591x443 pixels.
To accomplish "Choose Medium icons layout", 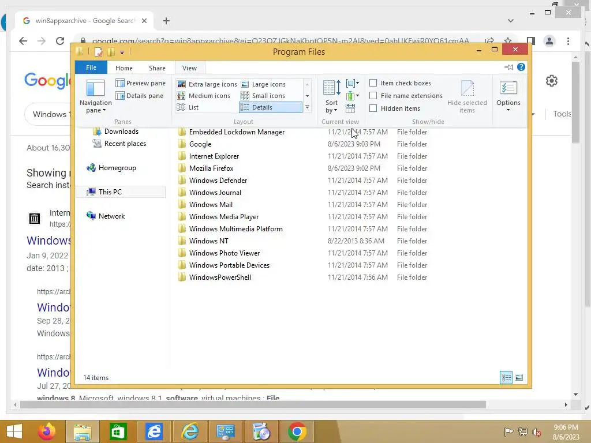I will point(204,96).
